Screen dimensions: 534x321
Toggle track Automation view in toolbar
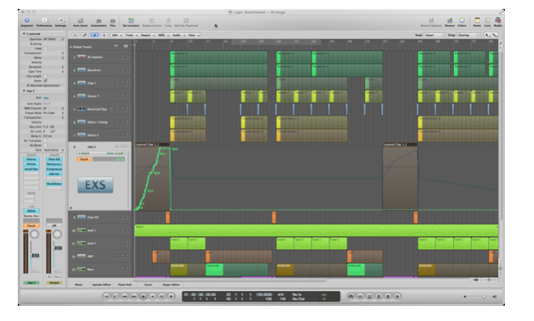[x=99, y=22]
